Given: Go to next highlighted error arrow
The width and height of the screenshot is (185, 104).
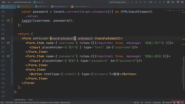Looking at the screenshot, I should [183, 10].
